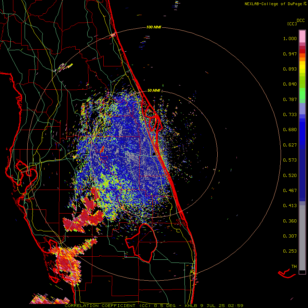Screen dimensions: 308x308
Task: Select the 0.467 scale value
Action: (290, 191)
